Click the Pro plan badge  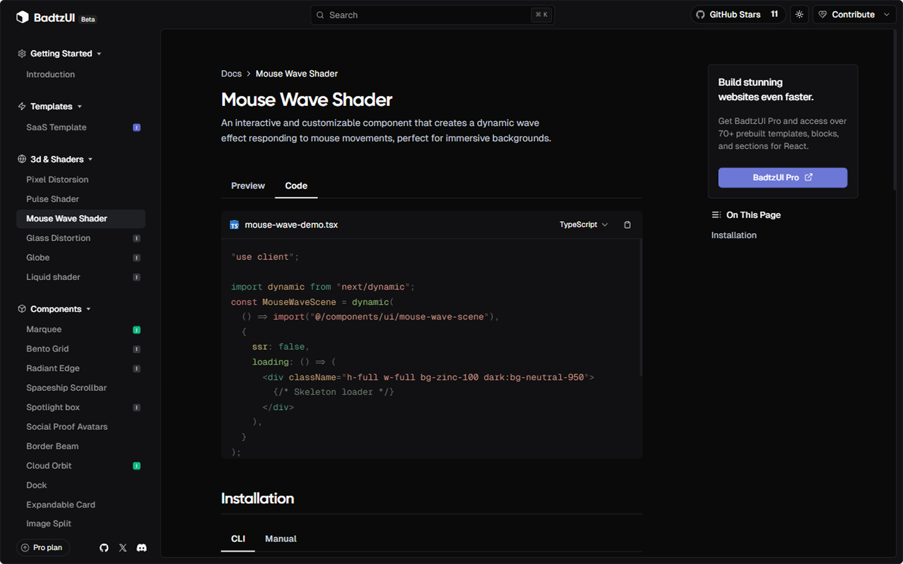43,548
